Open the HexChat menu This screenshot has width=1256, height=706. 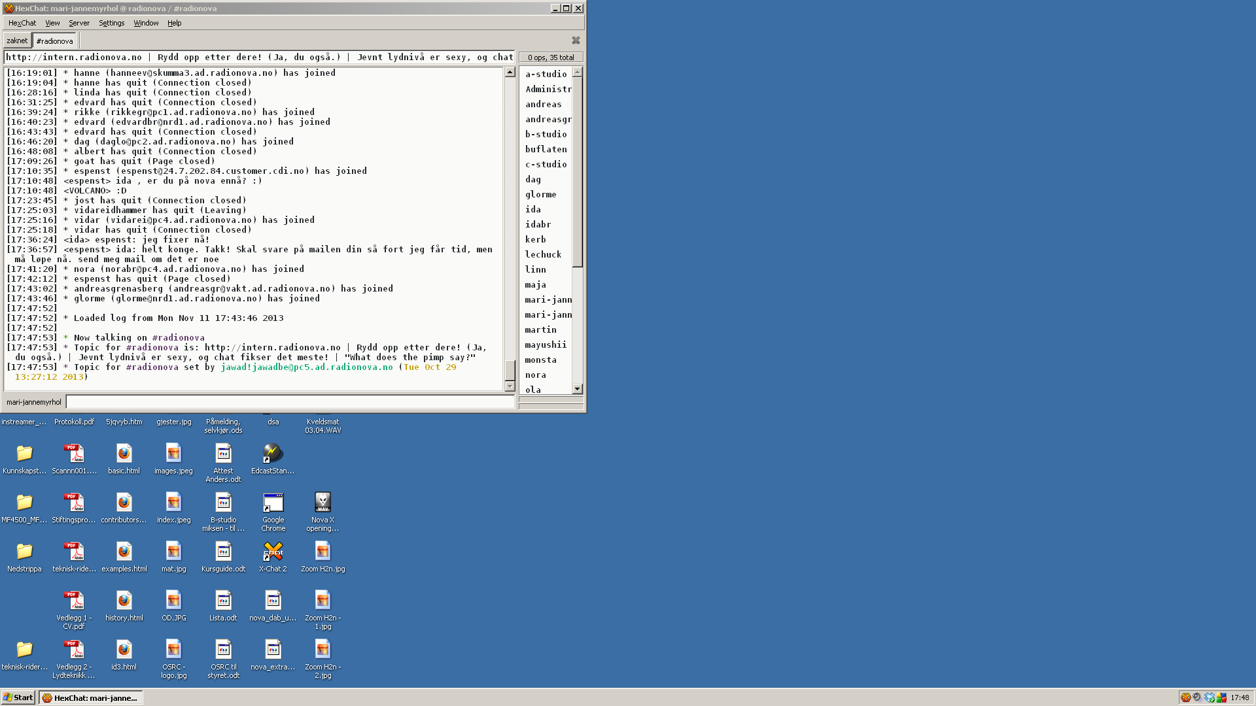pos(22,23)
